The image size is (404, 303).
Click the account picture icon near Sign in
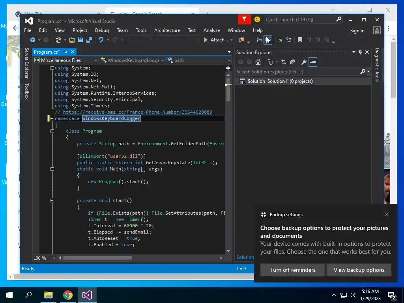pos(377,30)
